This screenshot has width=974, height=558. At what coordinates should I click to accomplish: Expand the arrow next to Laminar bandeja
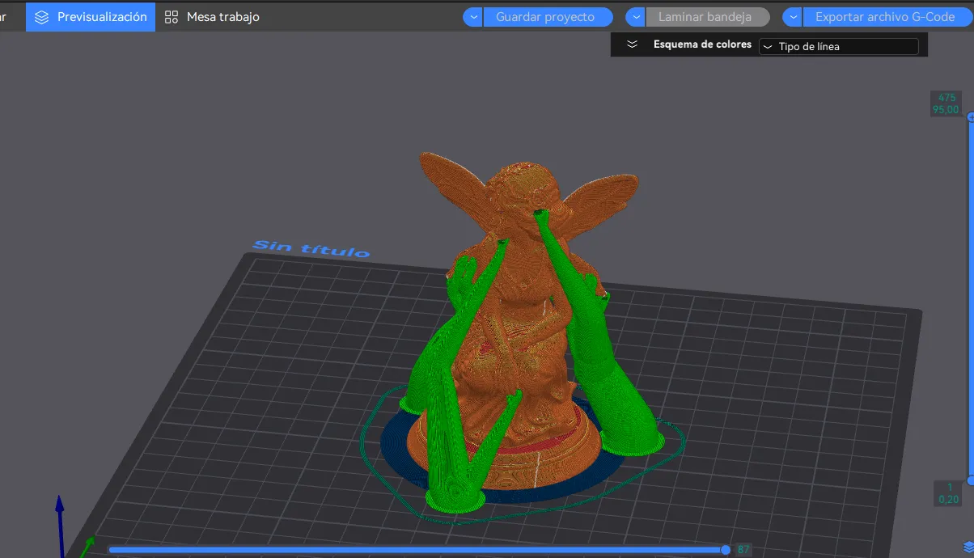pyautogui.click(x=635, y=17)
